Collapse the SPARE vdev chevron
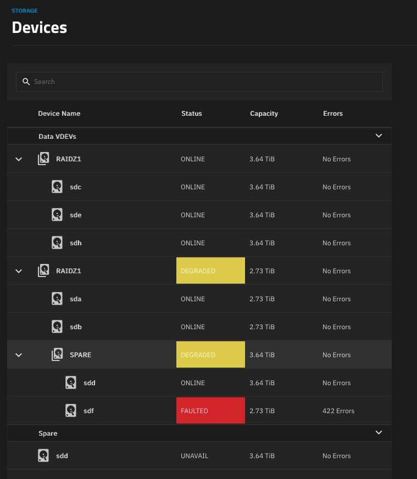The height and width of the screenshot is (479, 417). (x=19, y=355)
